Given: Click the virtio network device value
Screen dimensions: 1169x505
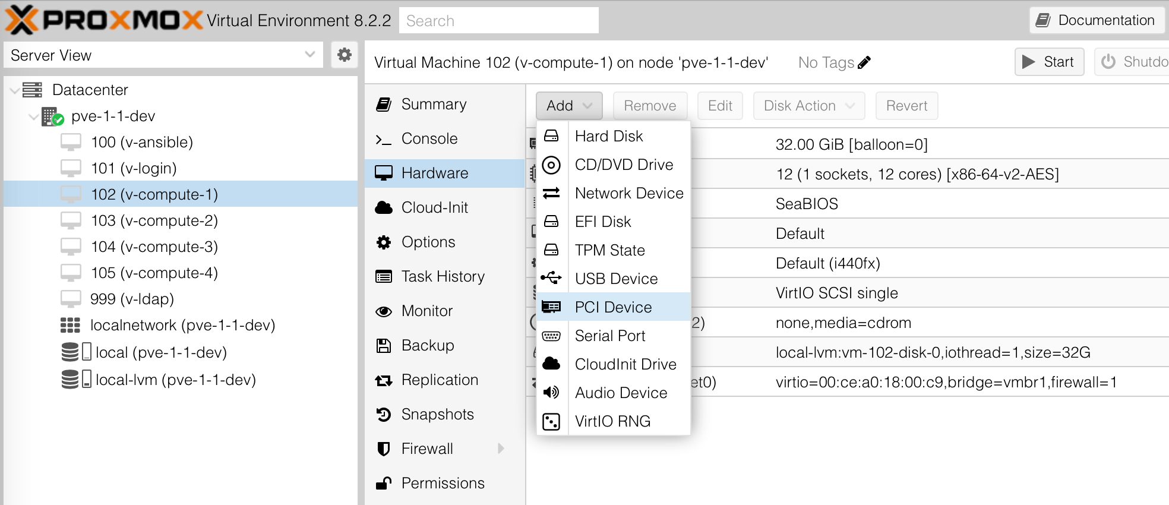Looking at the screenshot, I should (946, 382).
